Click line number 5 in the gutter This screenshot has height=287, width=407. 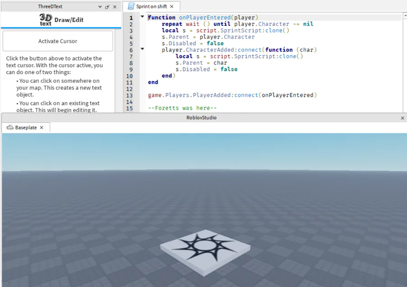[x=131, y=43]
